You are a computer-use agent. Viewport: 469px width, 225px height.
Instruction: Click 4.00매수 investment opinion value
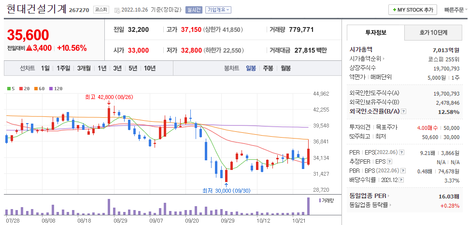click(427, 128)
